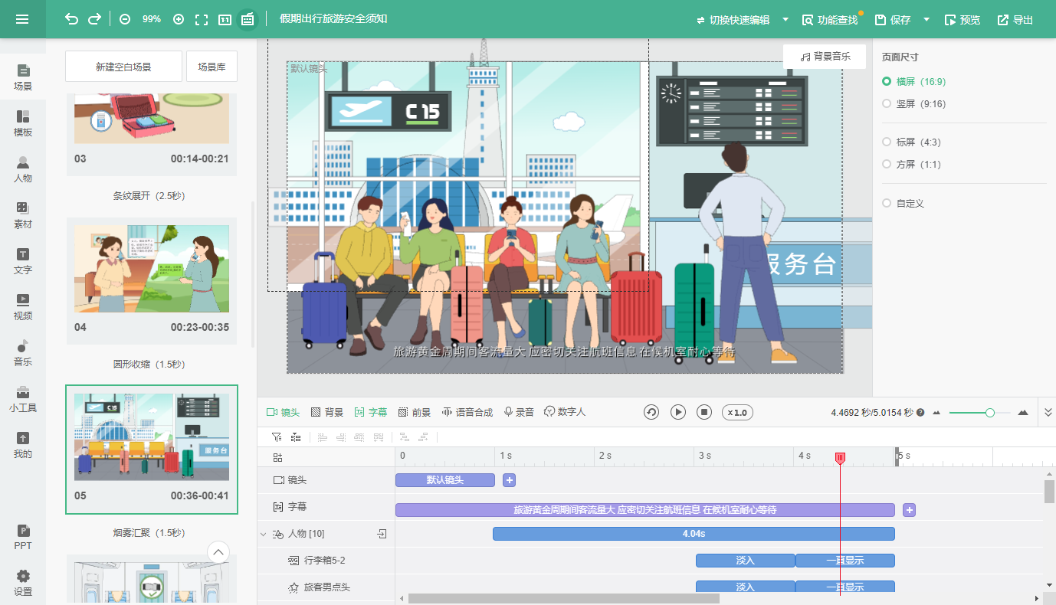
Task: Switch to the 前景 timeline tab
Action: click(x=415, y=412)
